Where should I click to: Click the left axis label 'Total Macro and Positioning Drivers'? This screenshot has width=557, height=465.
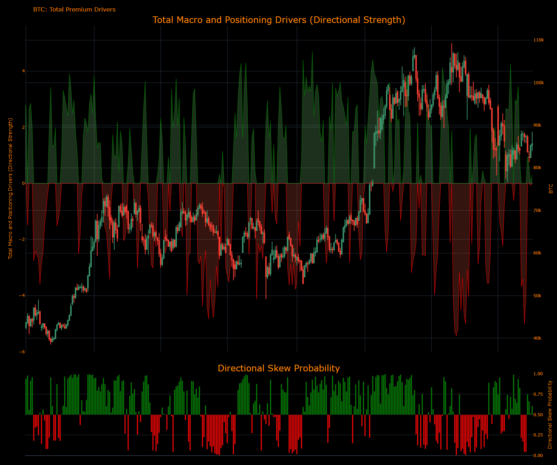(x=10, y=188)
